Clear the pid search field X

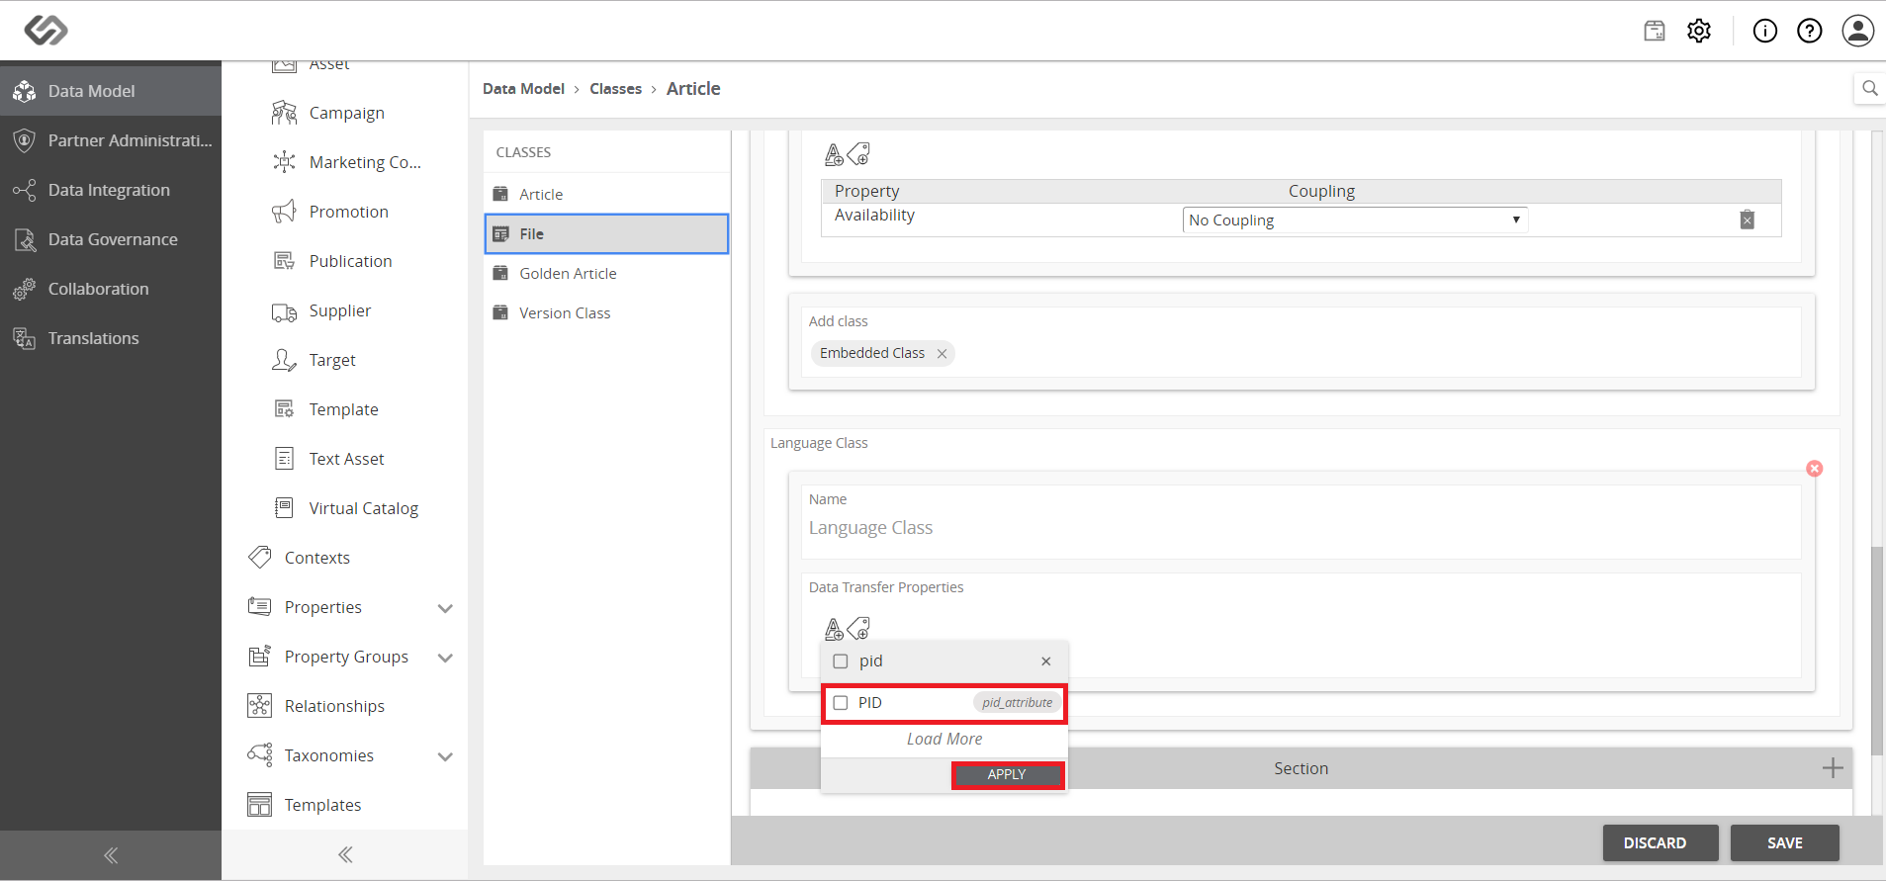point(1046,661)
